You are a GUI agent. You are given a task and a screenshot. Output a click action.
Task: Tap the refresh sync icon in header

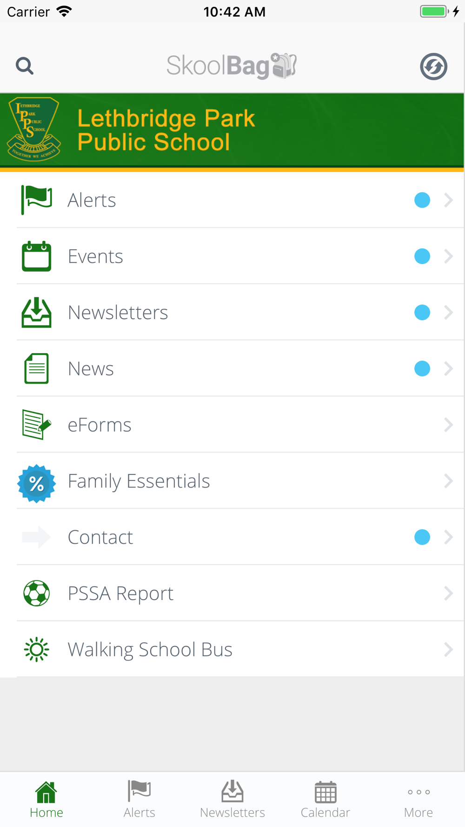(433, 67)
